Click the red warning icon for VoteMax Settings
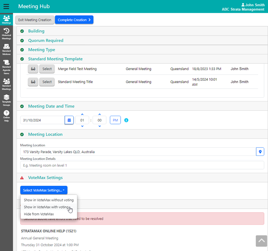Viewport: 268px width, 251px height. 22,178
